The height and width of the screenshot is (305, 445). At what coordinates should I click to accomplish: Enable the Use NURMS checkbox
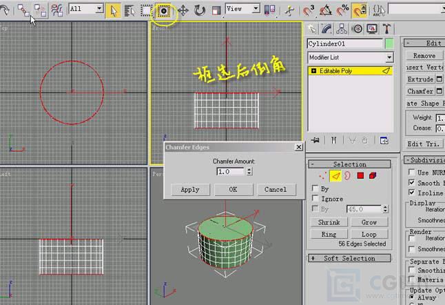pyautogui.click(x=411, y=172)
